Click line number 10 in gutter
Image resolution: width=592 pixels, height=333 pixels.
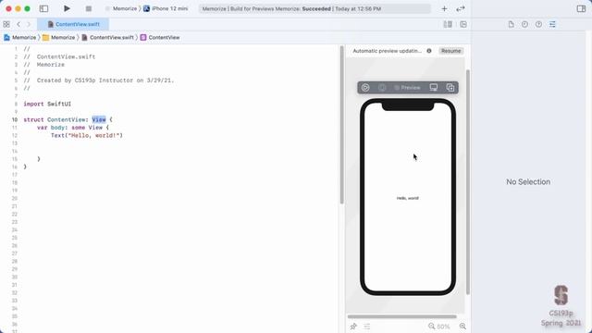[x=15, y=119]
